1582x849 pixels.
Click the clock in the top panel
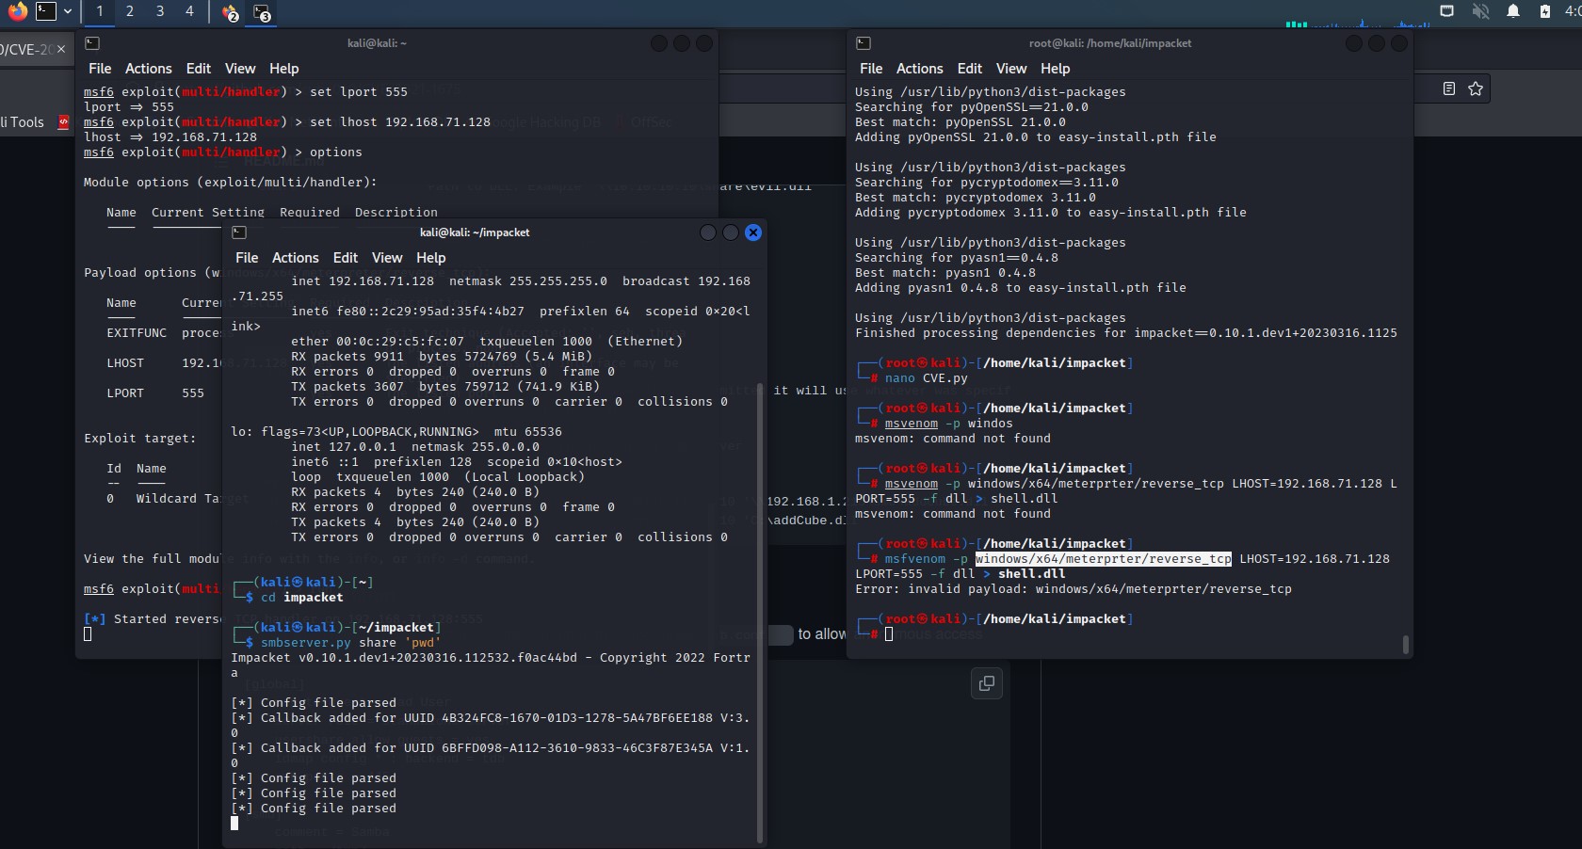(1573, 11)
